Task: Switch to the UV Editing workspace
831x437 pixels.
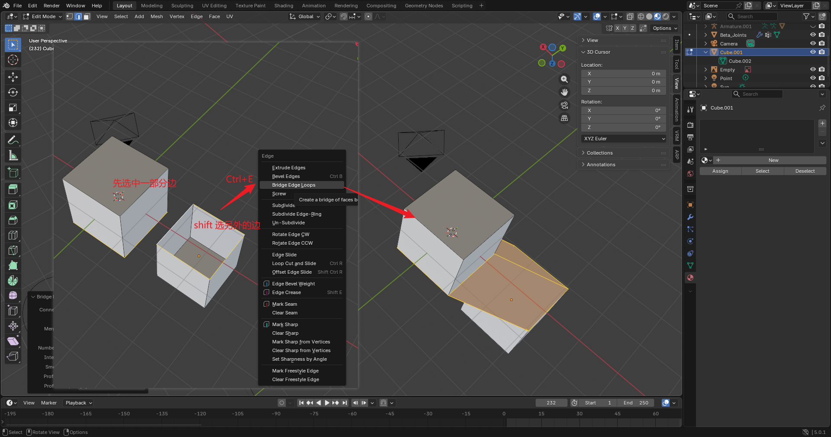Action: pyautogui.click(x=214, y=6)
